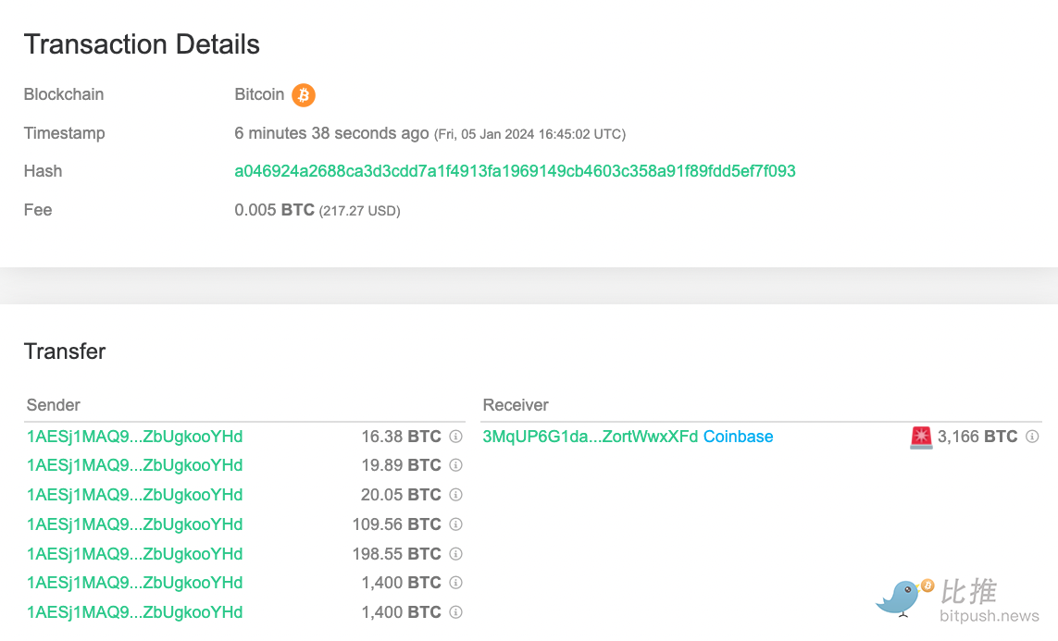Open sender address in 198.55 BTC row

click(135, 554)
